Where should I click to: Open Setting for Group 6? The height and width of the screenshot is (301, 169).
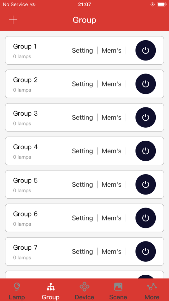83,218
